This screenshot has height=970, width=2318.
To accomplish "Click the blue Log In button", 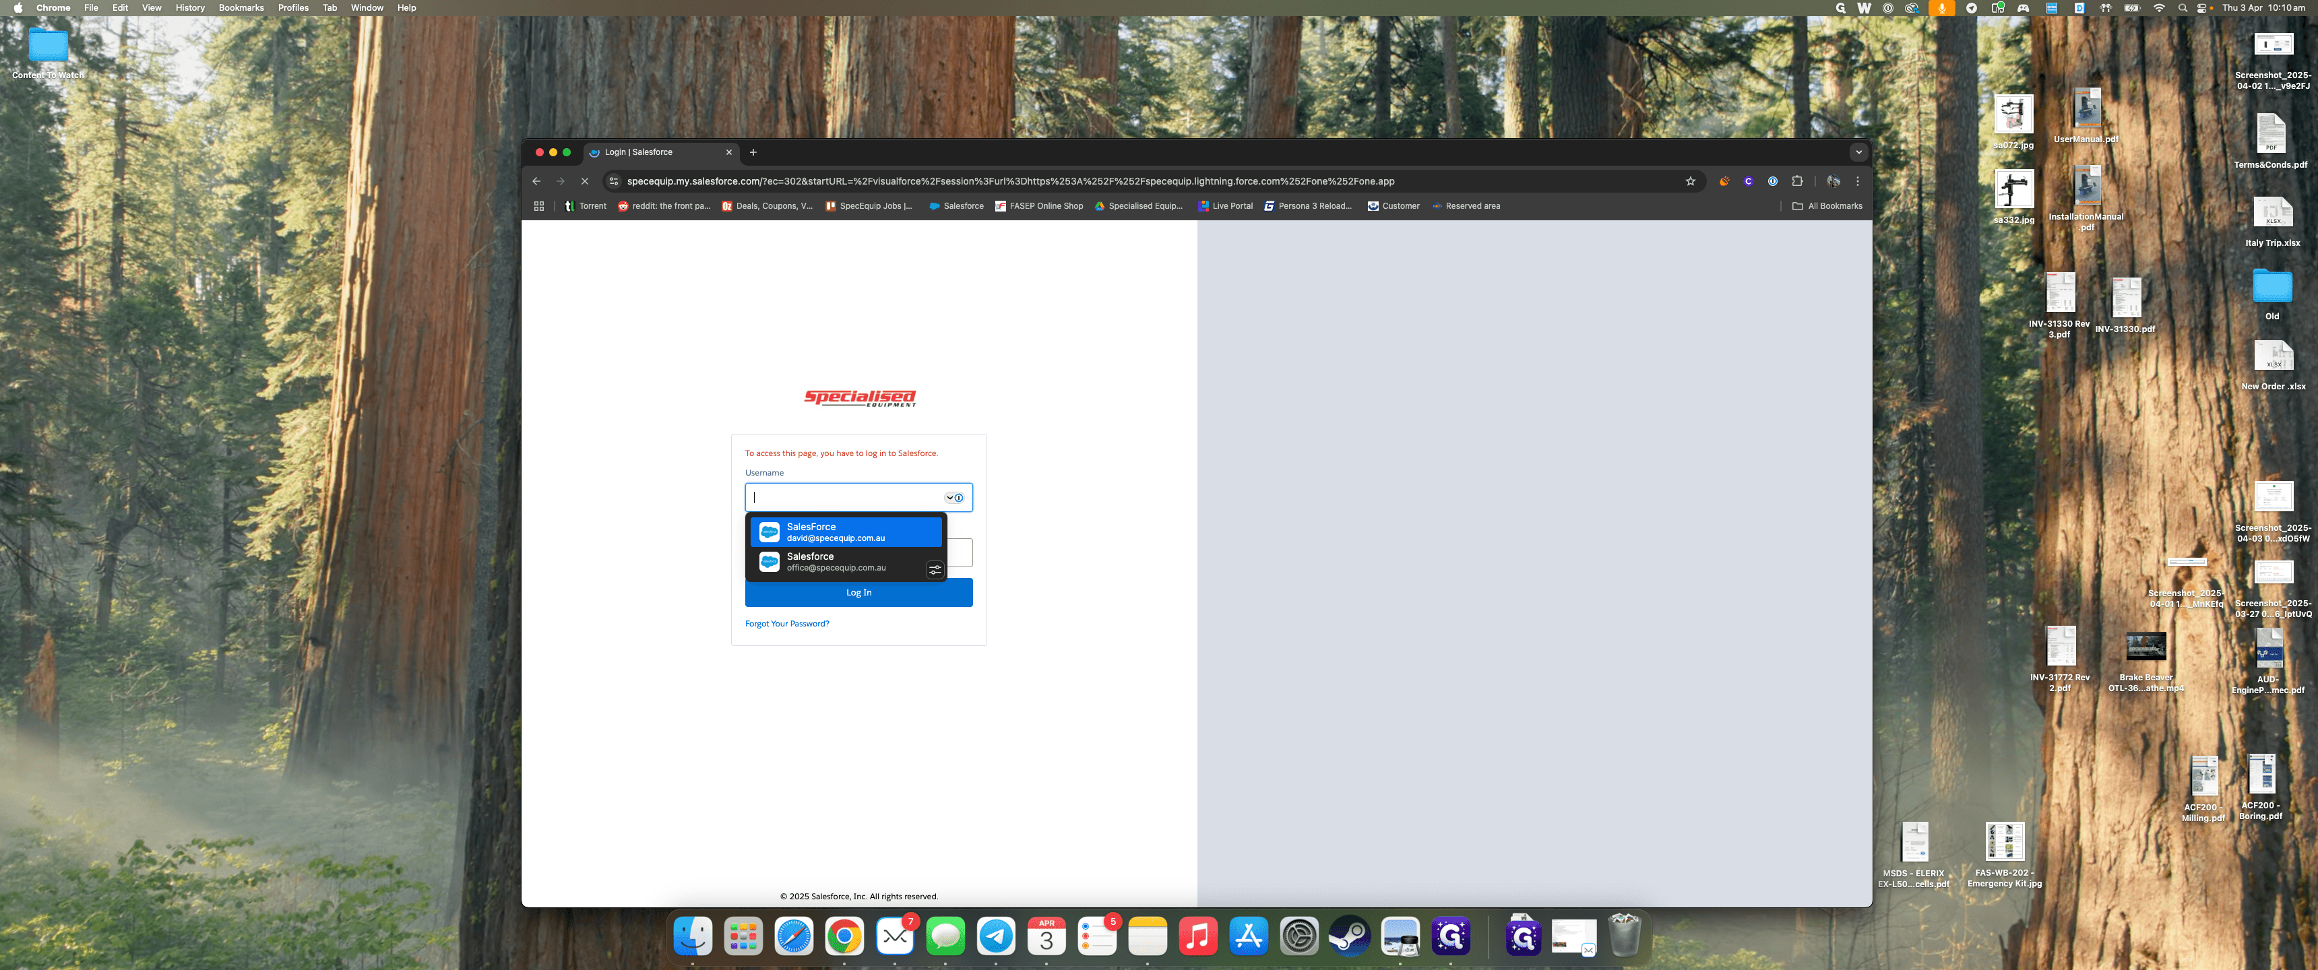I will (x=858, y=593).
